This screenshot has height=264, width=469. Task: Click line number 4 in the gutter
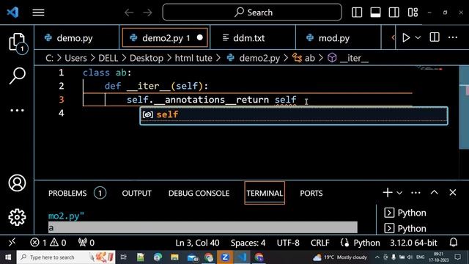click(62, 113)
